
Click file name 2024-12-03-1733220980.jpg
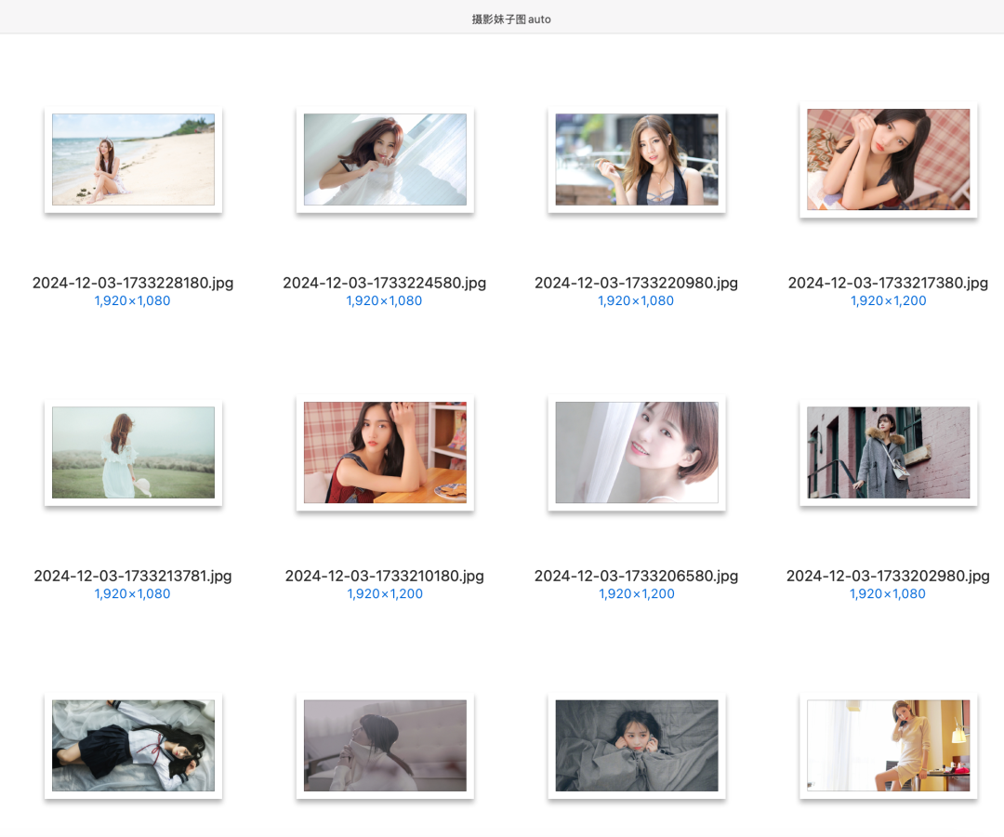click(637, 283)
